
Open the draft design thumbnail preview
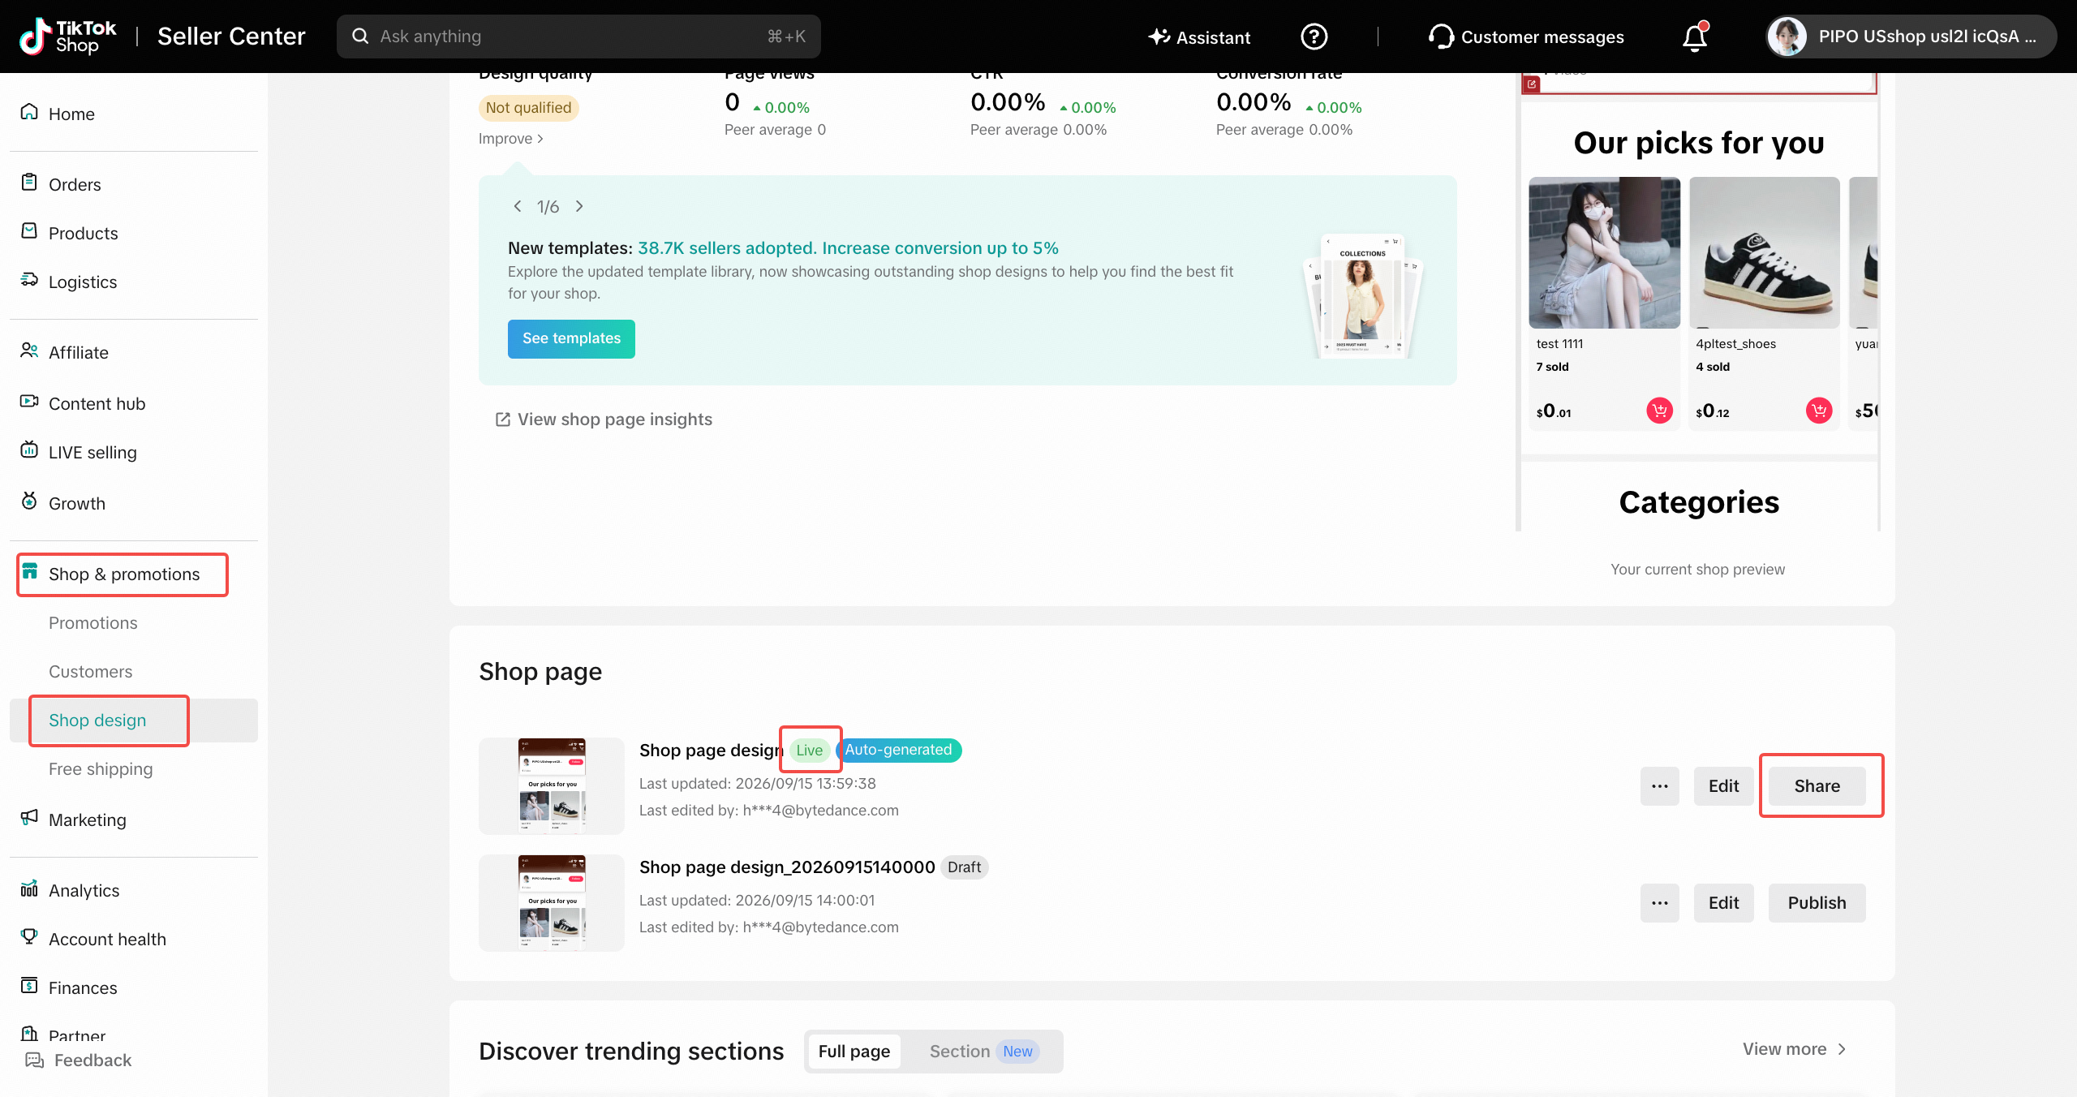[x=552, y=902]
